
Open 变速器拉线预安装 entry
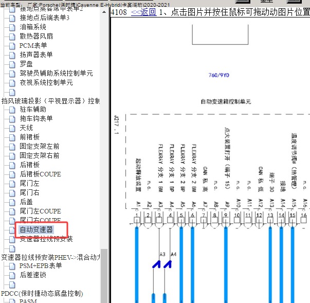coord(46,239)
